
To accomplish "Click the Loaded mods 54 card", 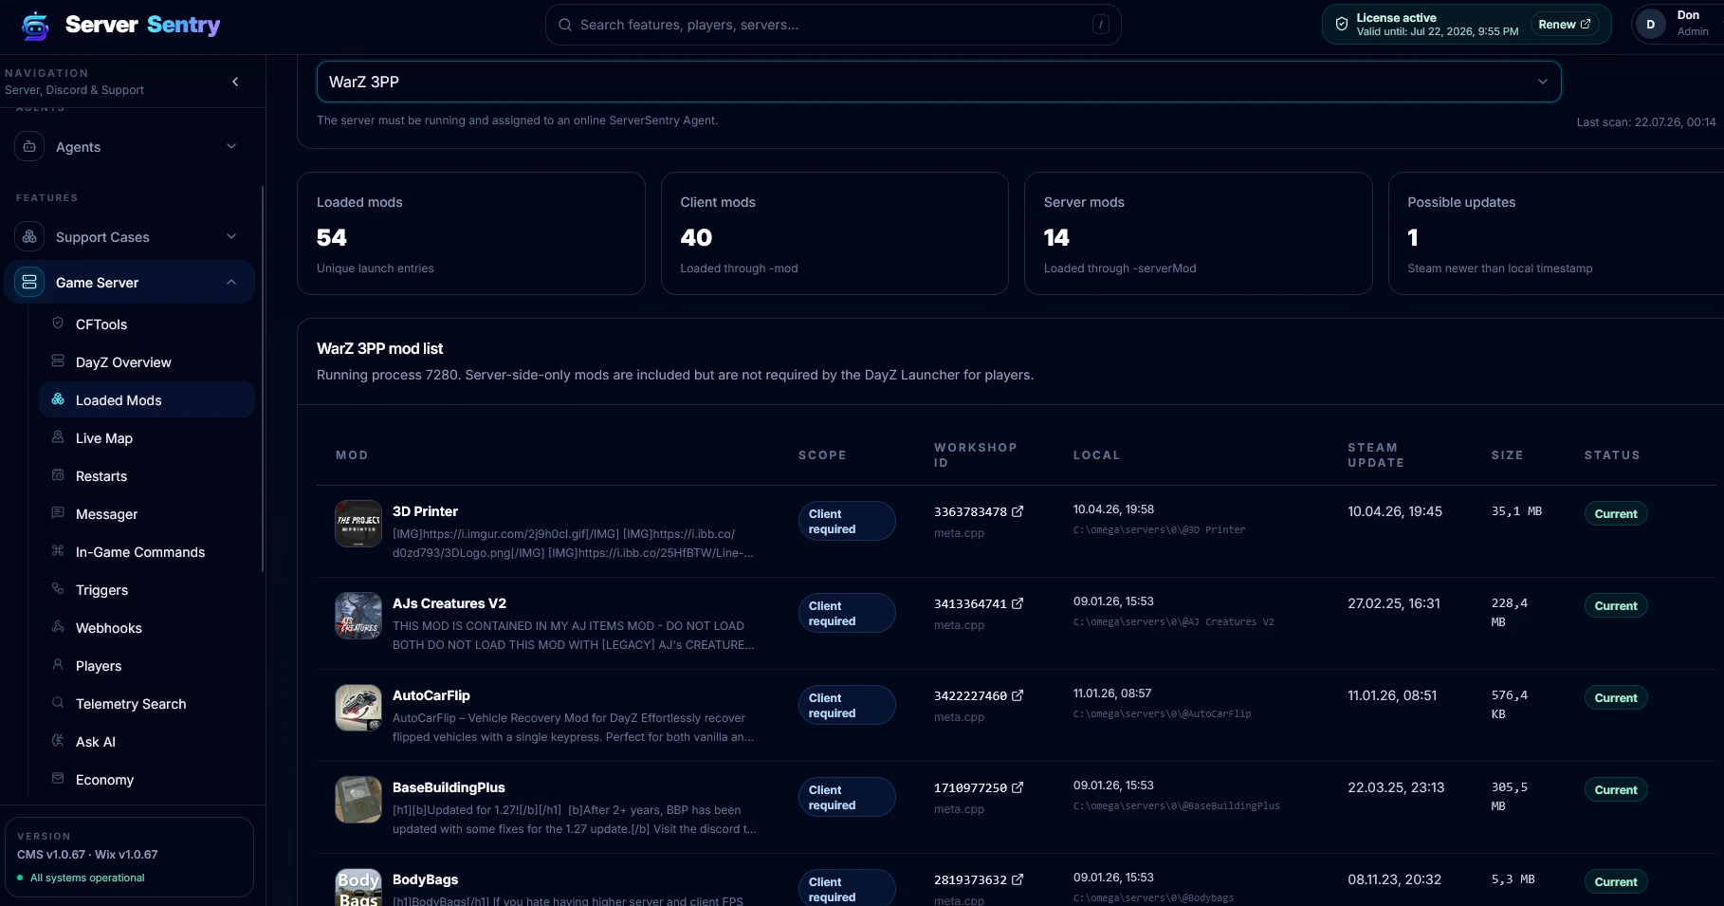I will tap(471, 233).
